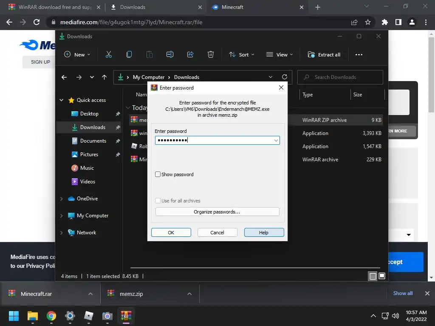Screen dimensions: 435x326
Task: Open Minecraft.rar download options arrow
Action: pyautogui.click(x=90, y=294)
